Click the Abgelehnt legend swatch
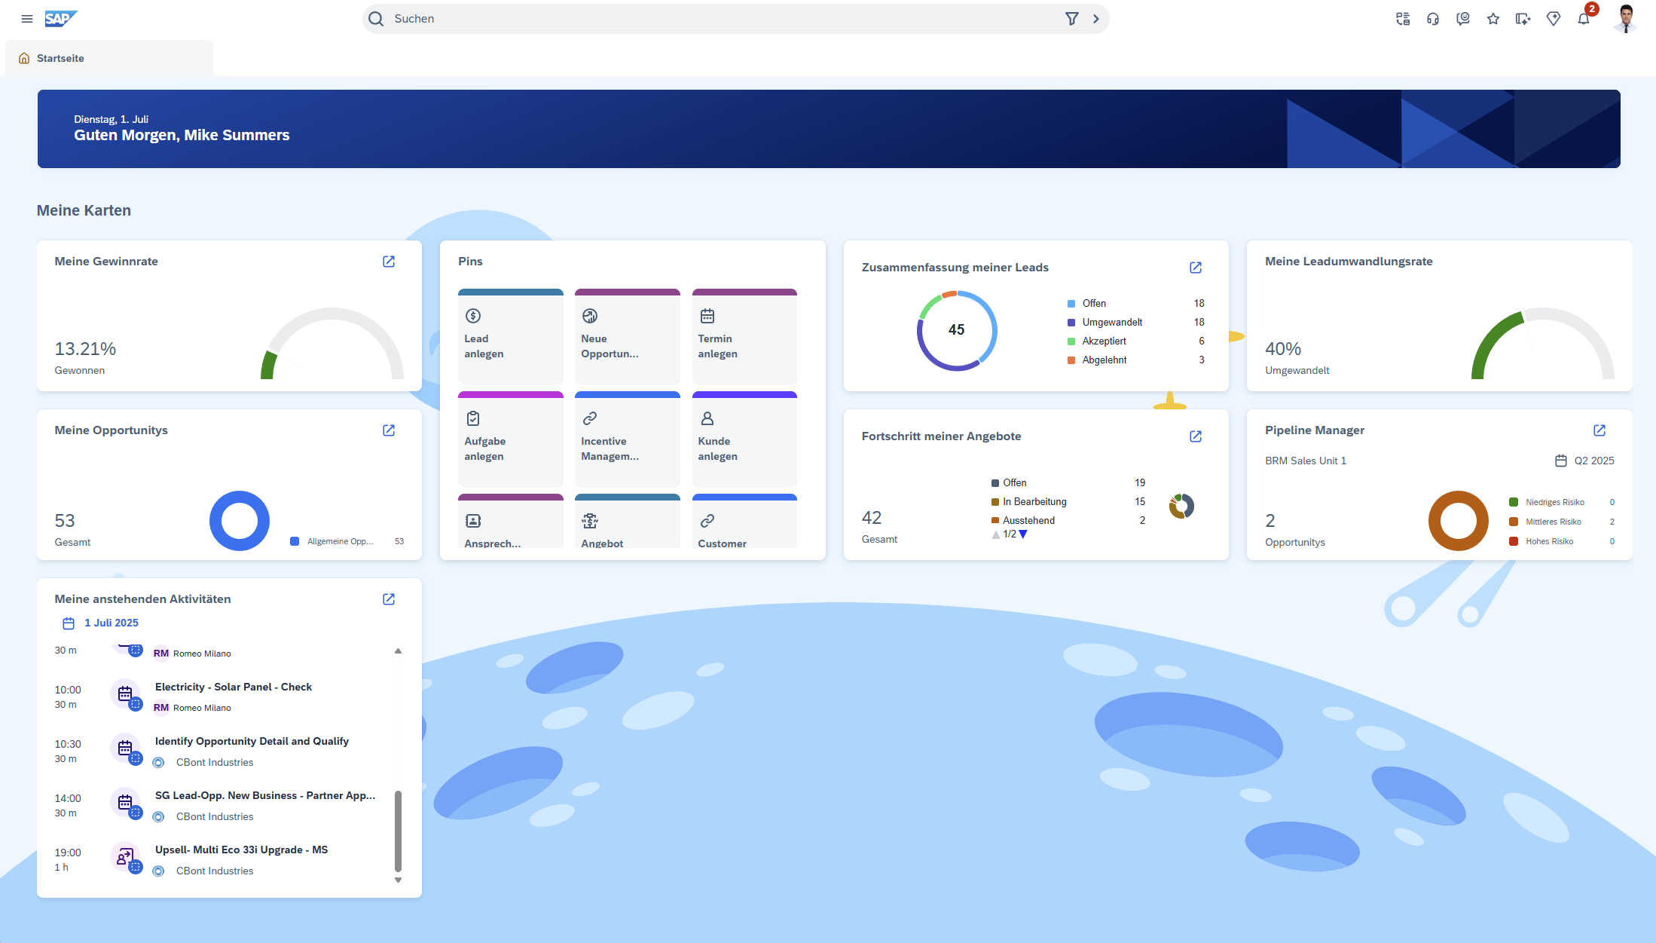 (1071, 360)
